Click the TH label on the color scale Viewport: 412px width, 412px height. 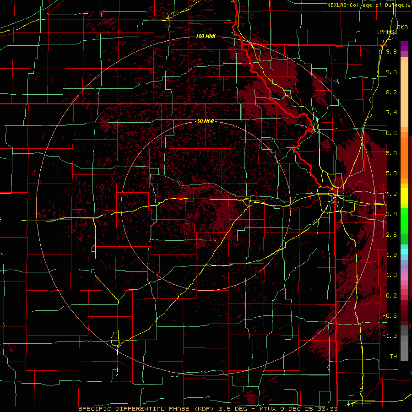pos(393,357)
